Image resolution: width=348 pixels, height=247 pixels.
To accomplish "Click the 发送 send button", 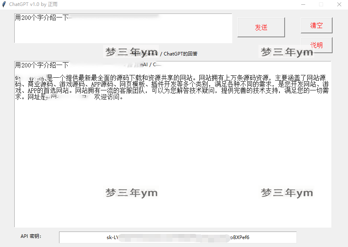I will (x=261, y=27).
